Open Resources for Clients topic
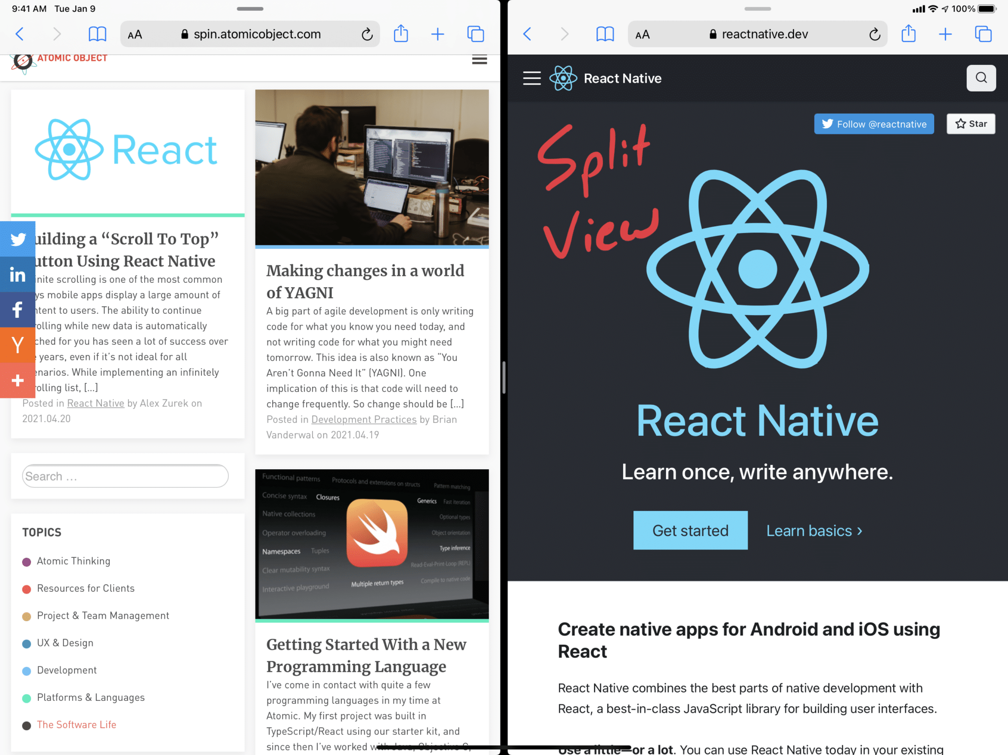 86,588
